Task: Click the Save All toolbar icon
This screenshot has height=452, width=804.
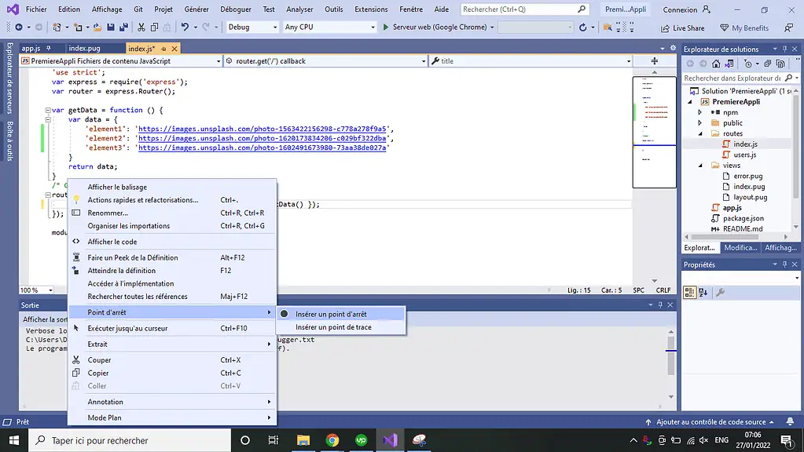Action: 123,27
